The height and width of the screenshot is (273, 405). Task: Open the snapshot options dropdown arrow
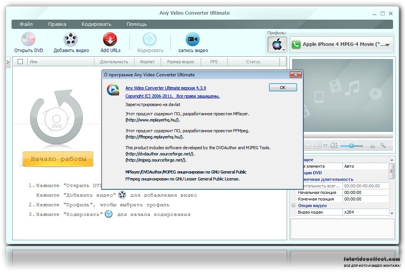pyautogui.click(x=325, y=146)
